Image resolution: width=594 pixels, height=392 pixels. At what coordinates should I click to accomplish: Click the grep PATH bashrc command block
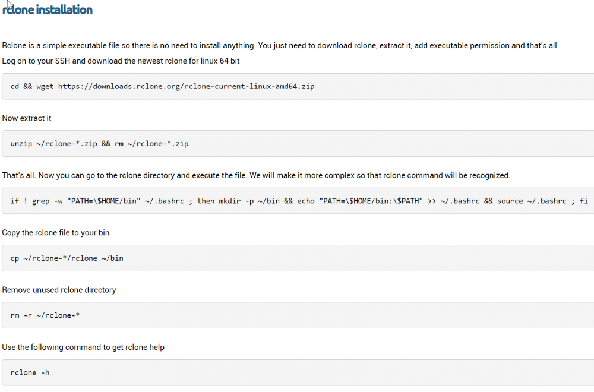298,201
